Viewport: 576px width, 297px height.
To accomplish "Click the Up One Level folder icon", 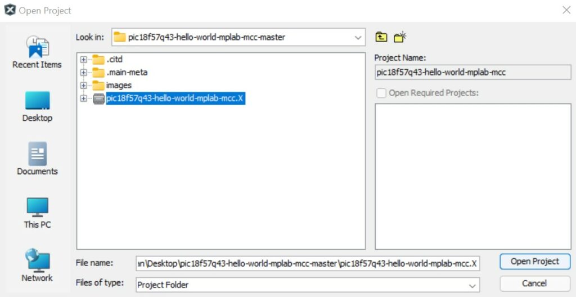I will click(x=381, y=37).
